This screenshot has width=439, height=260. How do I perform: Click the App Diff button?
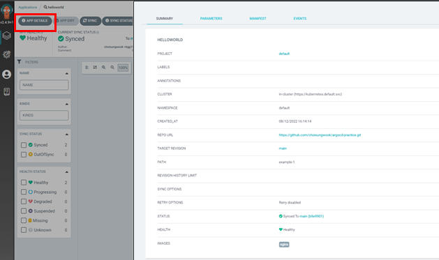66,21
